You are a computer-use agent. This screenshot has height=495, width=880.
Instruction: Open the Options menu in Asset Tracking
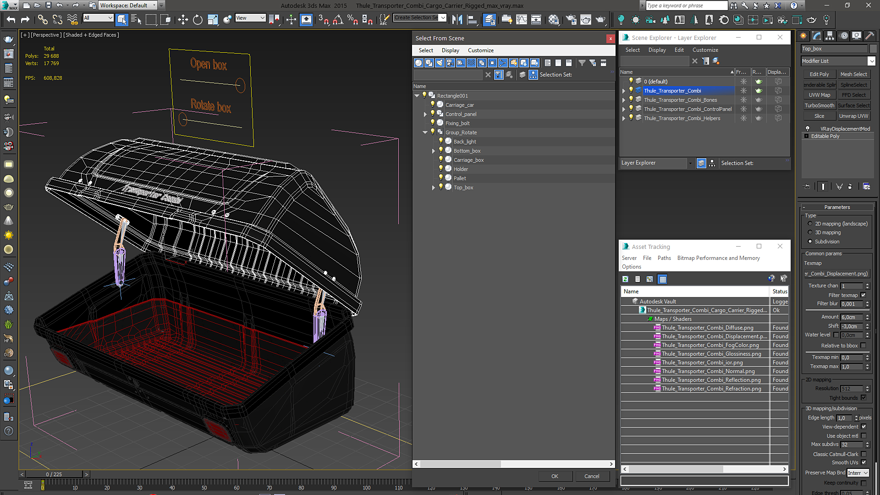coord(632,267)
